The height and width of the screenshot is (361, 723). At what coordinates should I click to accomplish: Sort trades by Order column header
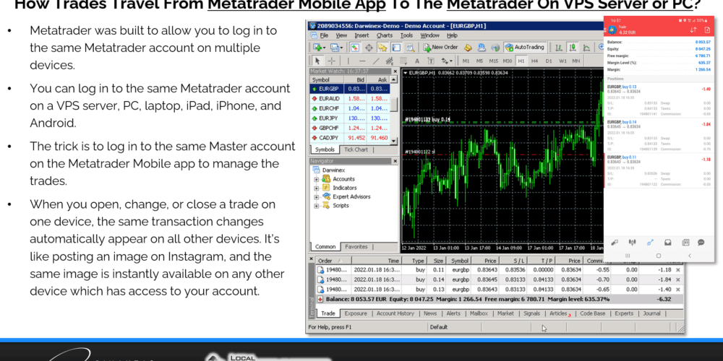click(334, 261)
